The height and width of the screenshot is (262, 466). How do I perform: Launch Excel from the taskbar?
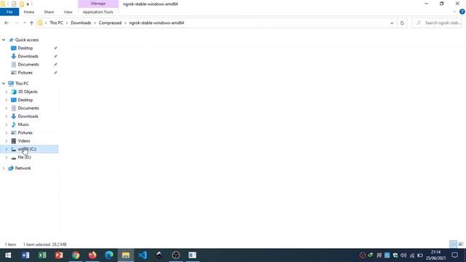(42, 255)
